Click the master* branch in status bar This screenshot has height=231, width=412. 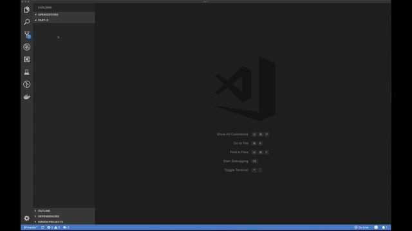[31, 227]
